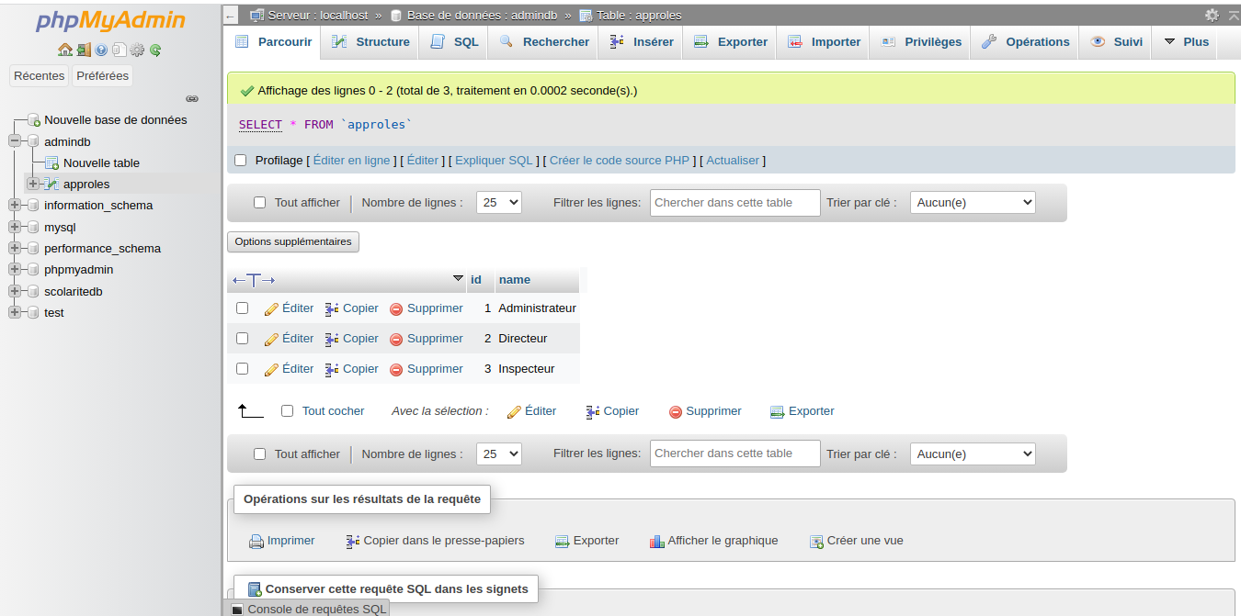Sort by the name column header
Viewport: 1241px width, 616px height.
coord(515,280)
